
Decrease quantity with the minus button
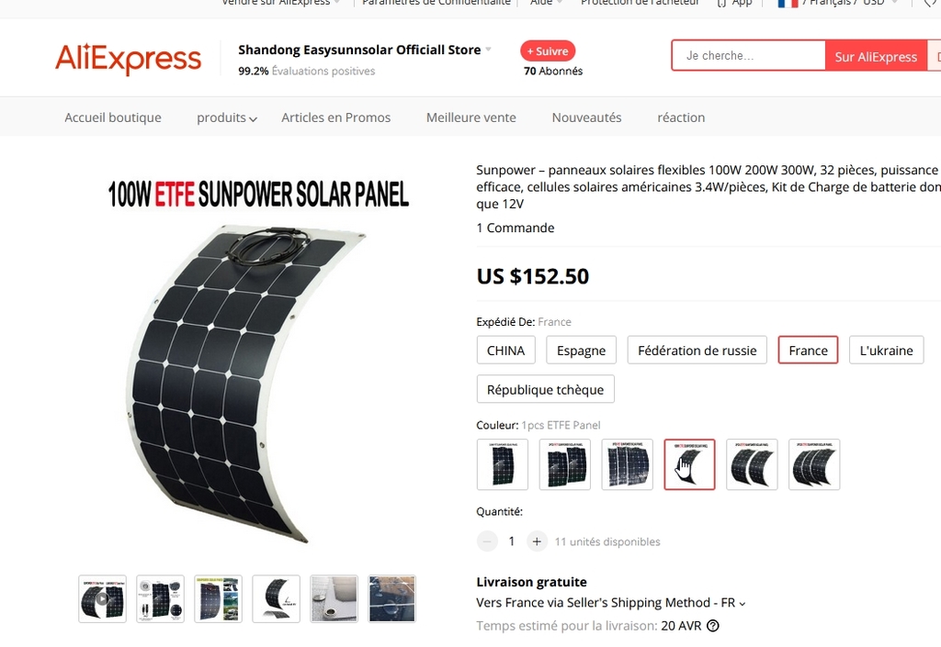point(487,541)
